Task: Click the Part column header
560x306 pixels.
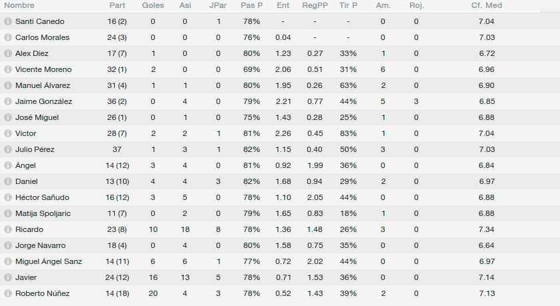Action: [x=117, y=5]
